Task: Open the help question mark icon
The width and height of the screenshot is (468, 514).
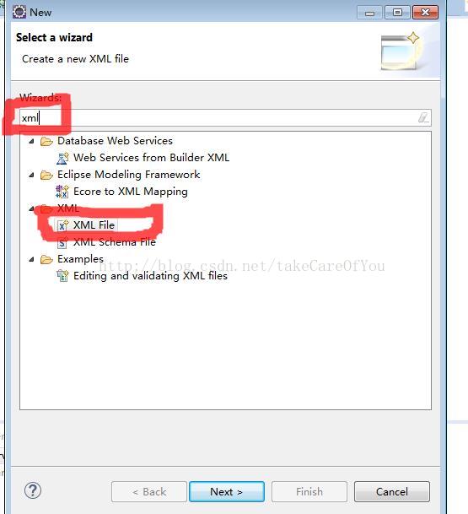Action: coord(33,490)
